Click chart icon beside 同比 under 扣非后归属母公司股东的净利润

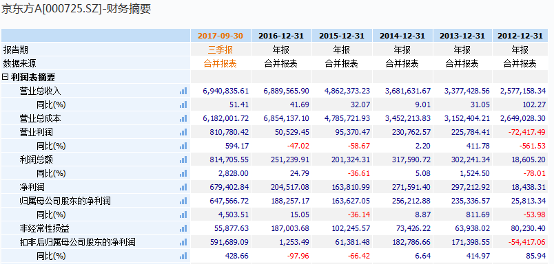[x=183, y=256]
